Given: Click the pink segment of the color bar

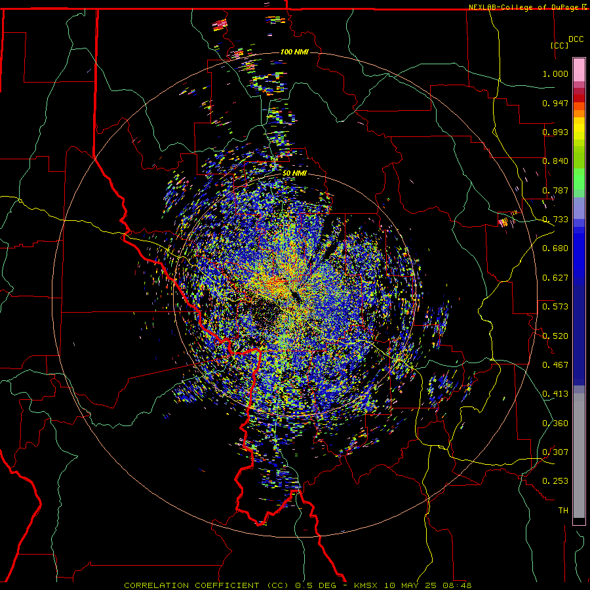Looking at the screenshot, I should point(579,69).
